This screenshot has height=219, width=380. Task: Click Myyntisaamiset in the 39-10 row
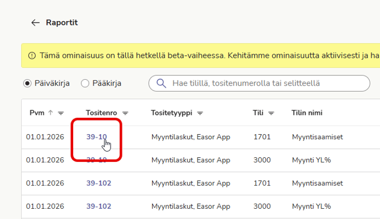tap(318, 137)
